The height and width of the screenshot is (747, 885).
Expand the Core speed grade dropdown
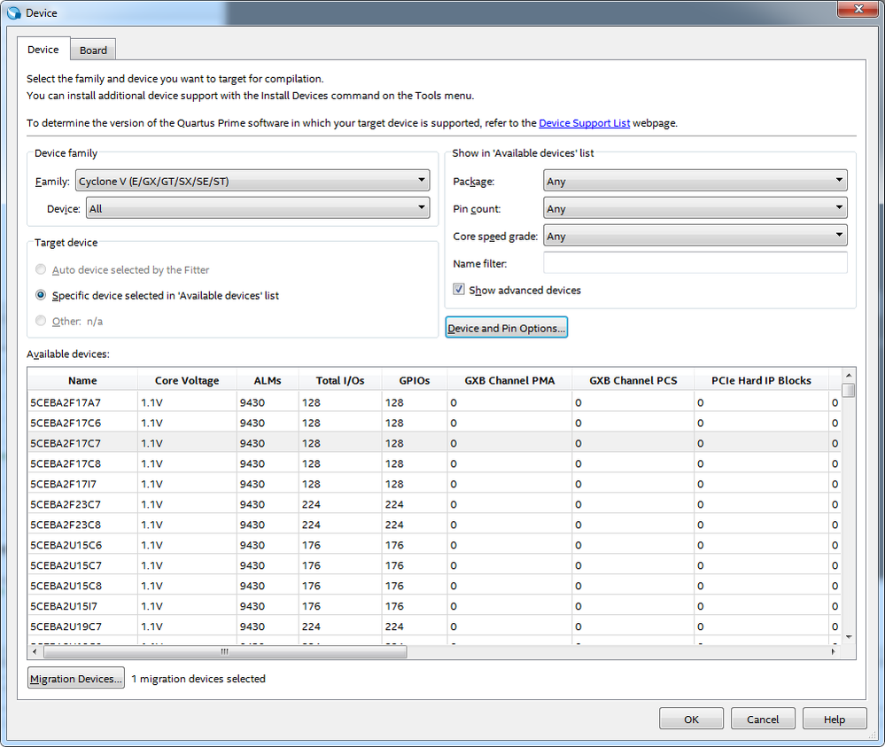(x=695, y=237)
